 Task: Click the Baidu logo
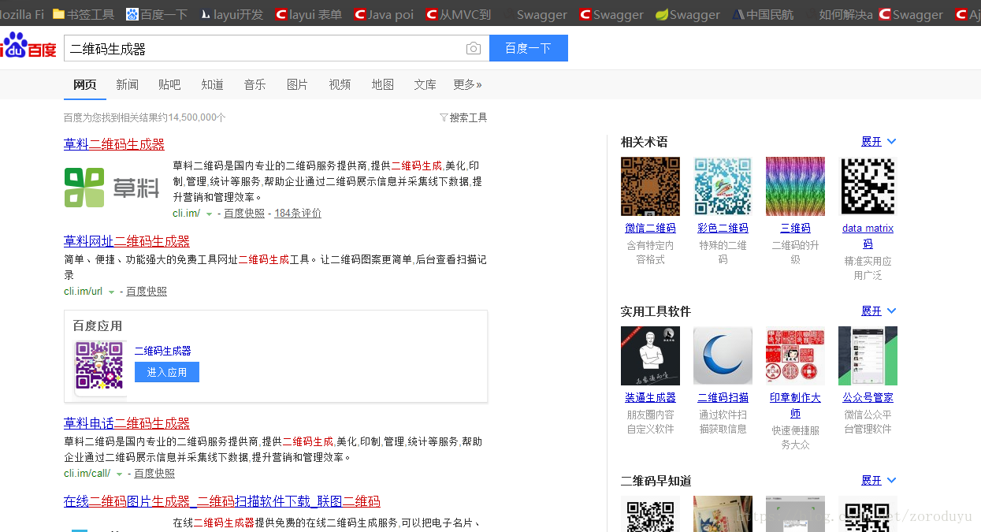pyautogui.click(x=28, y=47)
